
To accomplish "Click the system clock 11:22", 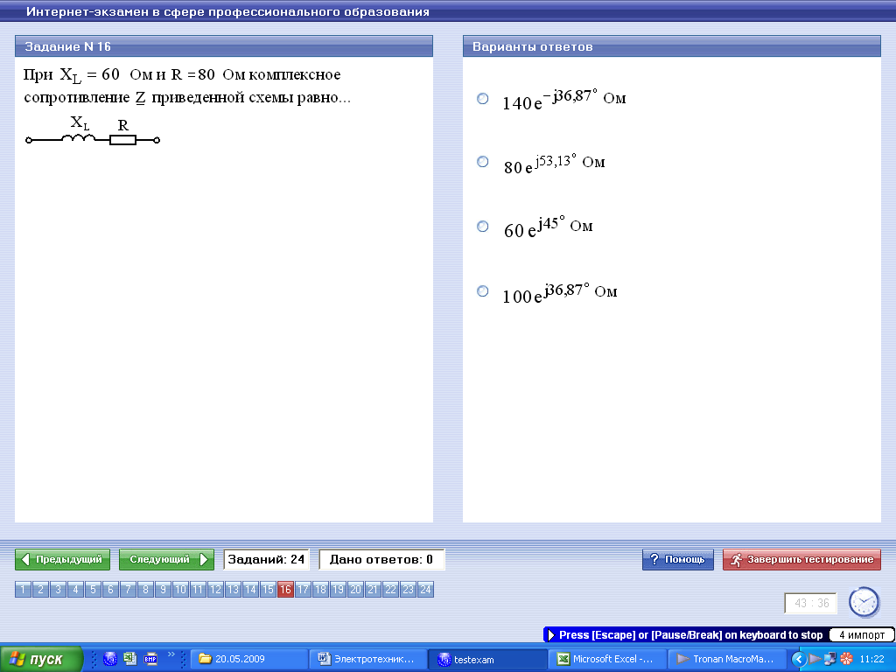I will [x=871, y=660].
